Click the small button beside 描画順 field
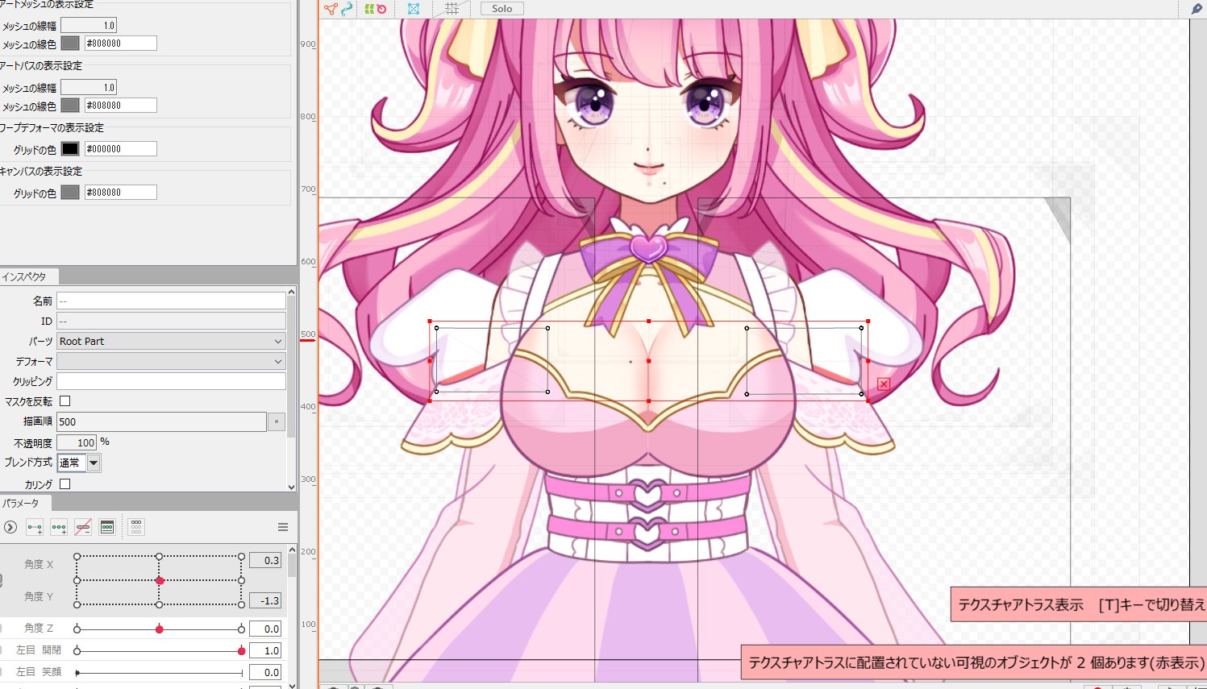The width and height of the screenshot is (1207, 689). pos(277,421)
